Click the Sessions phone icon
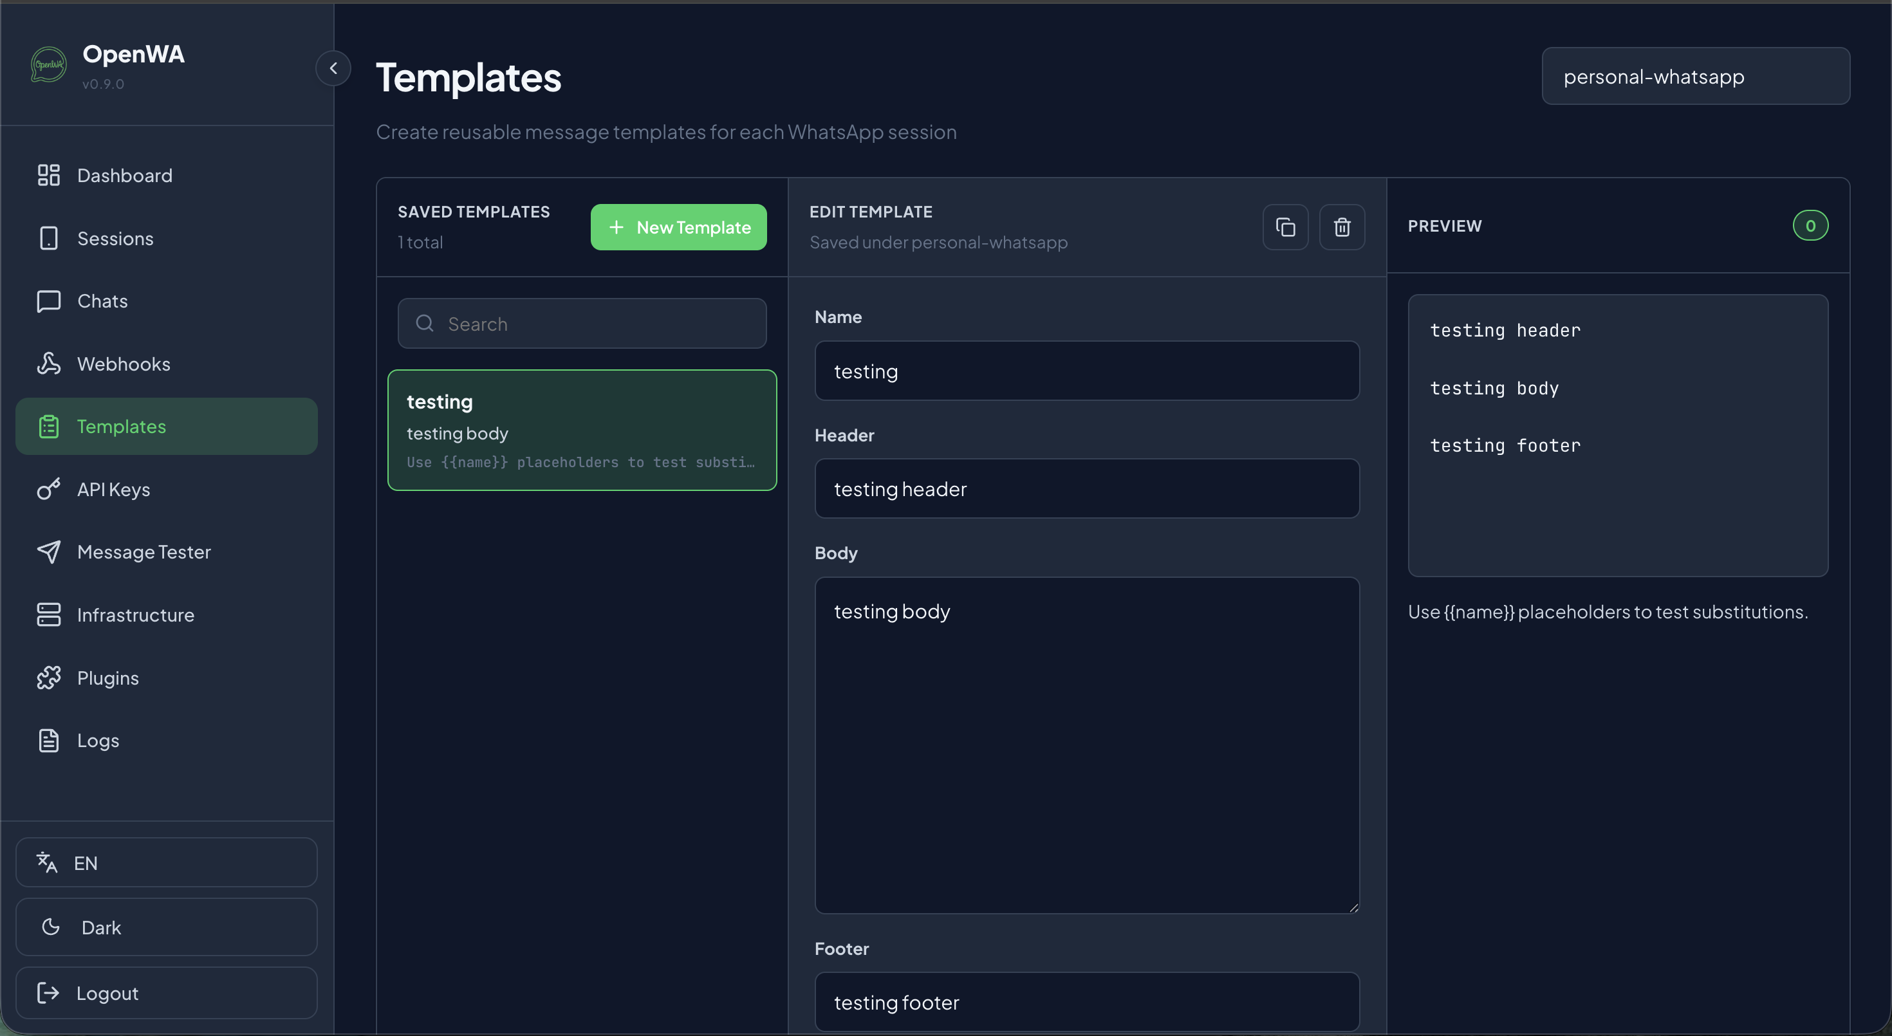1892x1036 pixels. 48,238
